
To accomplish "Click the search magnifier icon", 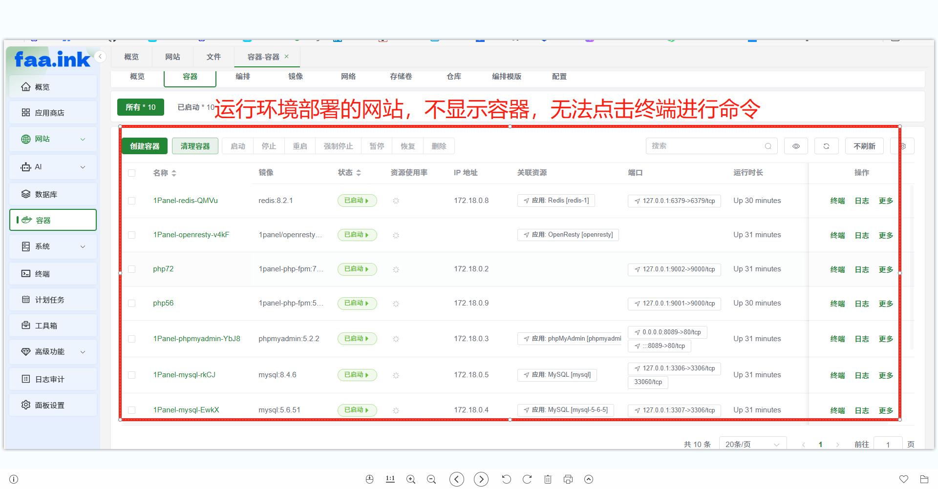I will click(768, 146).
